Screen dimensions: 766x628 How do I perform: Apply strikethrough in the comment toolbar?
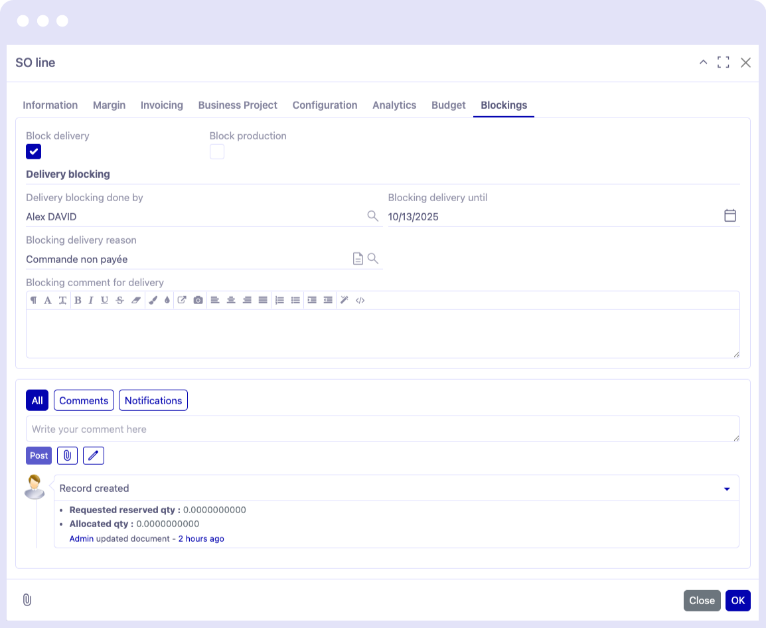pyautogui.click(x=119, y=300)
